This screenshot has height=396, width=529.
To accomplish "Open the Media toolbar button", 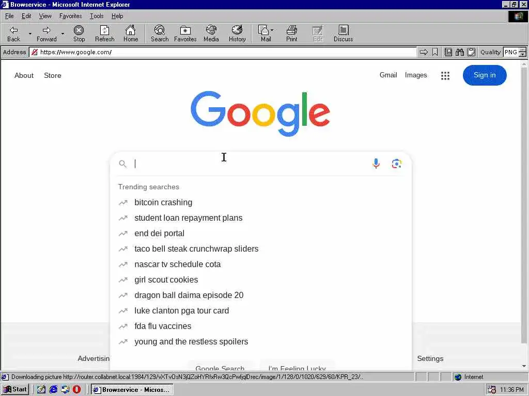I will pos(211,34).
